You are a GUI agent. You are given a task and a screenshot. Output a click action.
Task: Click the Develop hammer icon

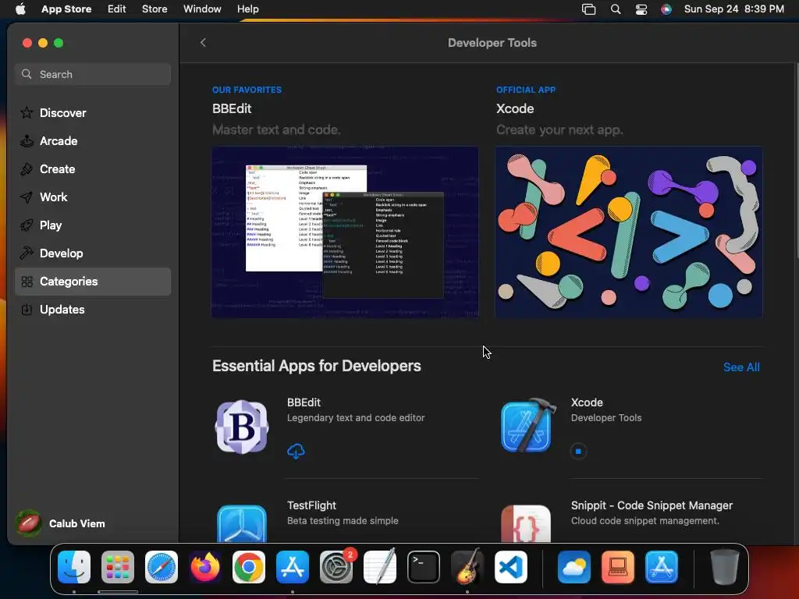pyautogui.click(x=27, y=253)
